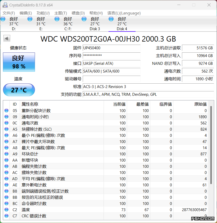Click status orb for Disk 3
Image resolution: width=217 pixels, height=223 pixels.
84,19
